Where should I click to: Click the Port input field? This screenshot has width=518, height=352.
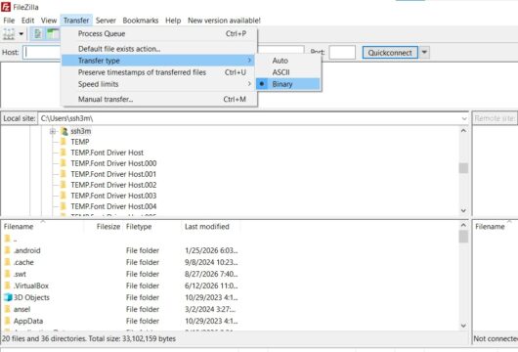click(x=342, y=52)
